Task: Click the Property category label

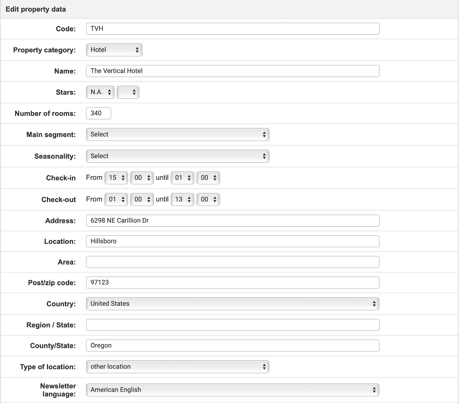Action: 44,50
